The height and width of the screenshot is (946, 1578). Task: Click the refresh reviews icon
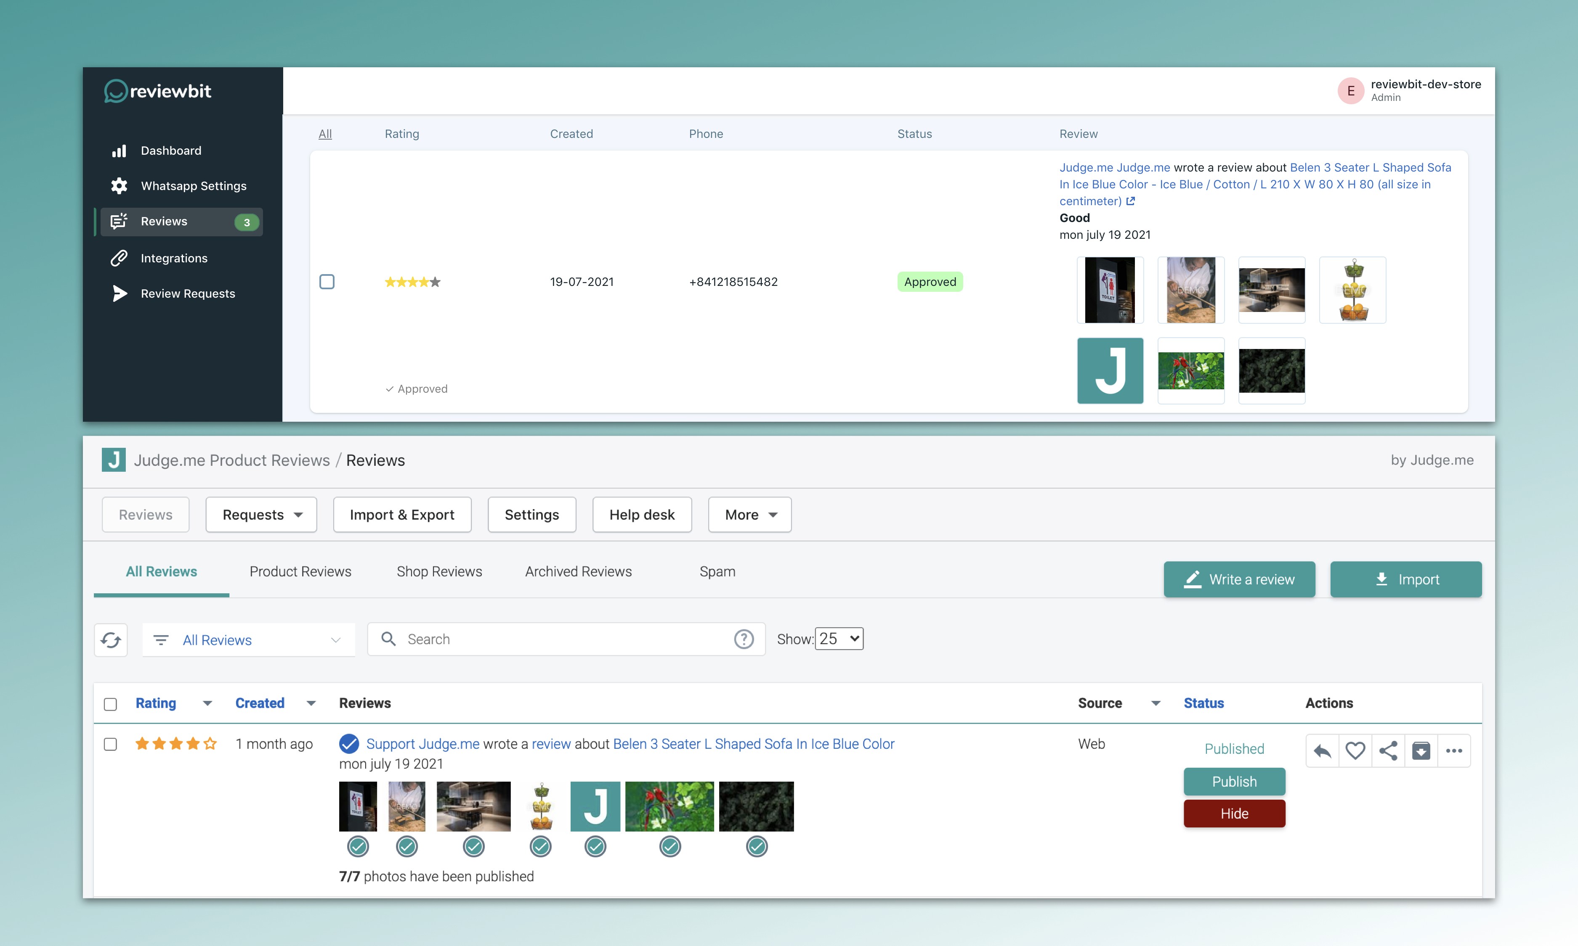click(x=111, y=639)
